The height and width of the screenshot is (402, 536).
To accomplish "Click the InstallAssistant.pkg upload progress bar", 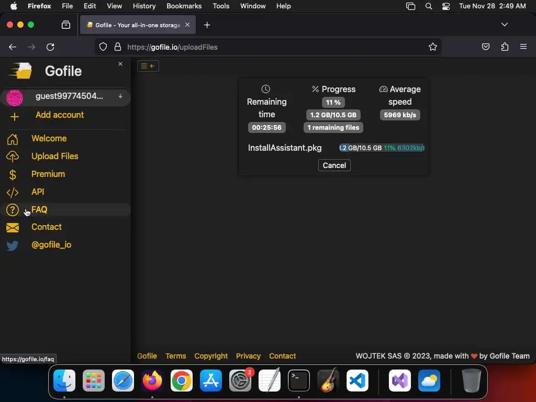I will [x=382, y=148].
